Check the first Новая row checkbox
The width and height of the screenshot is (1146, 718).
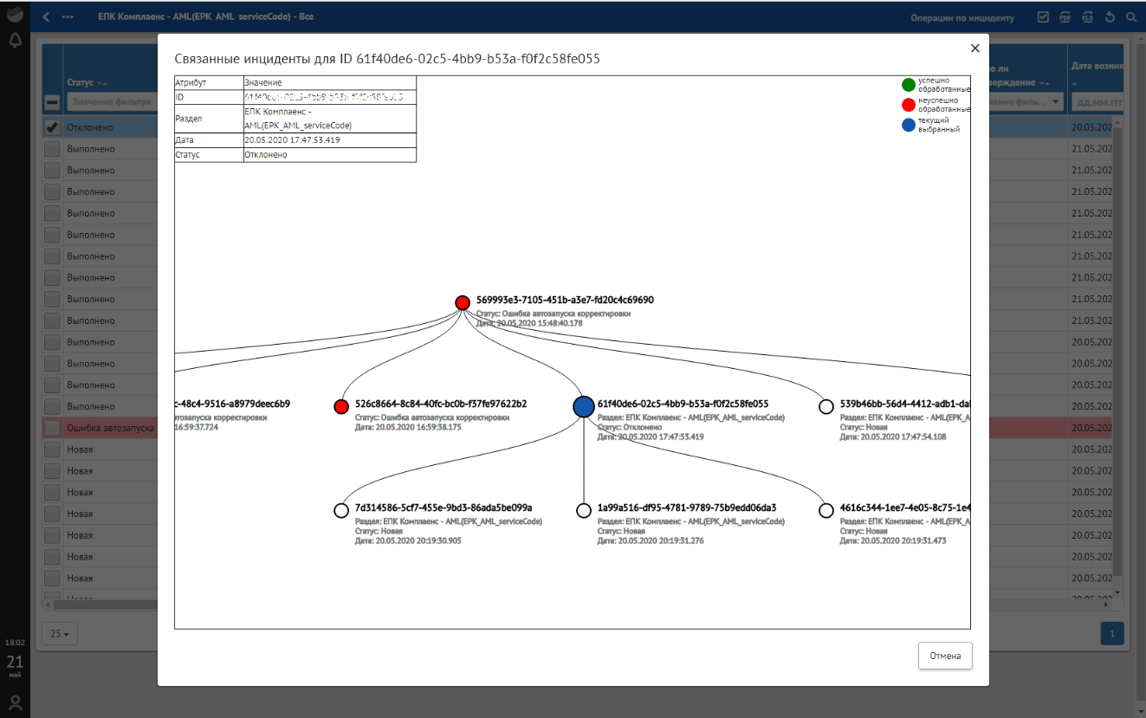52,450
